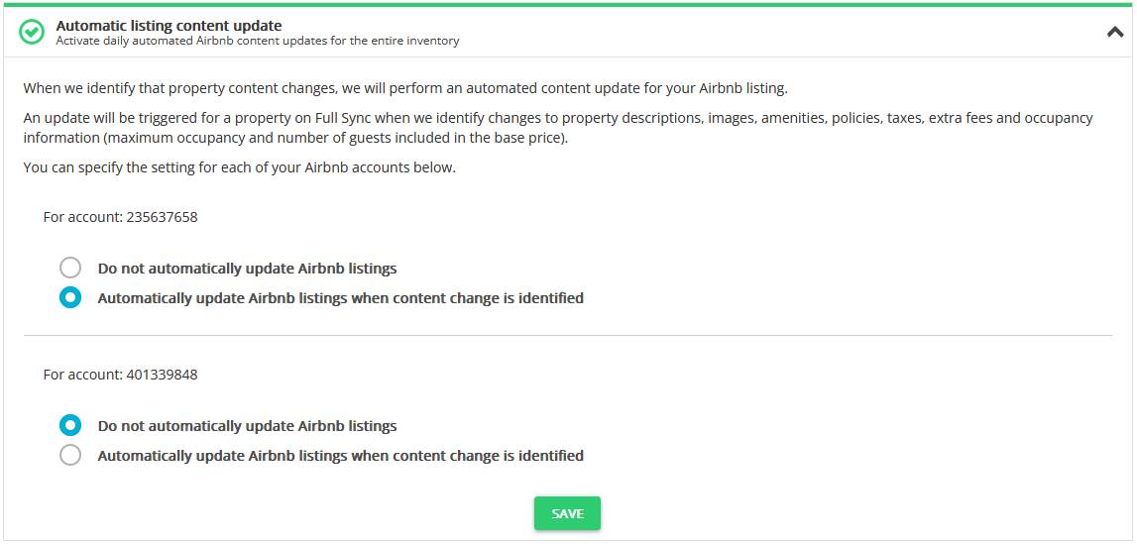Viewport: 1137px width, 544px height.
Task: Click the "content change is identified" label under account 235637658
Action: pos(340,298)
